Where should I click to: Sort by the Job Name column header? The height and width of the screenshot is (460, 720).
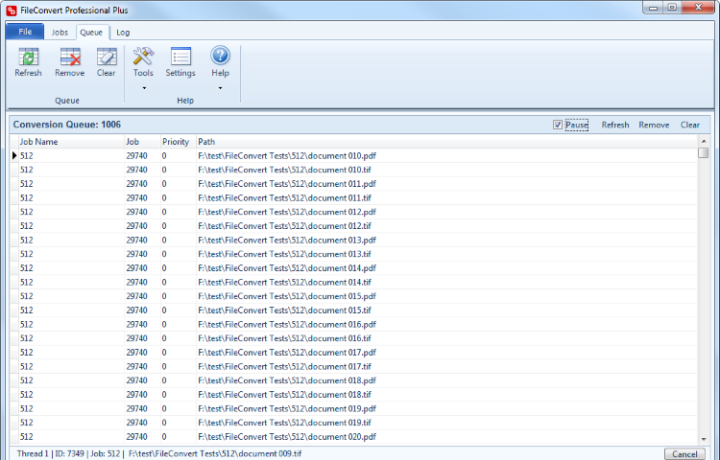[x=71, y=142]
